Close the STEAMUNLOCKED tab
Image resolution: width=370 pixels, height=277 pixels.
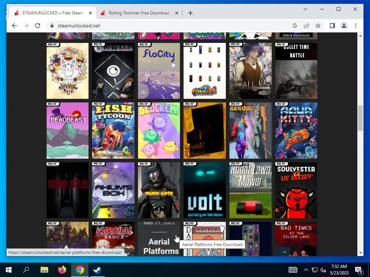(x=90, y=13)
